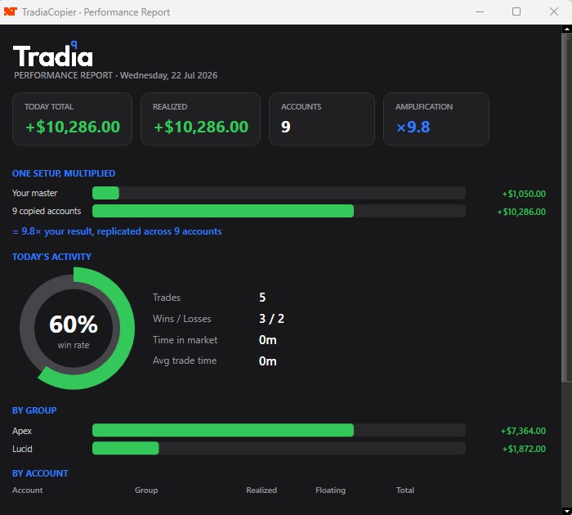Click the "TODAY'S ACTIVITY" heading
Viewport: 572px width, 515px height.
pyautogui.click(x=51, y=257)
